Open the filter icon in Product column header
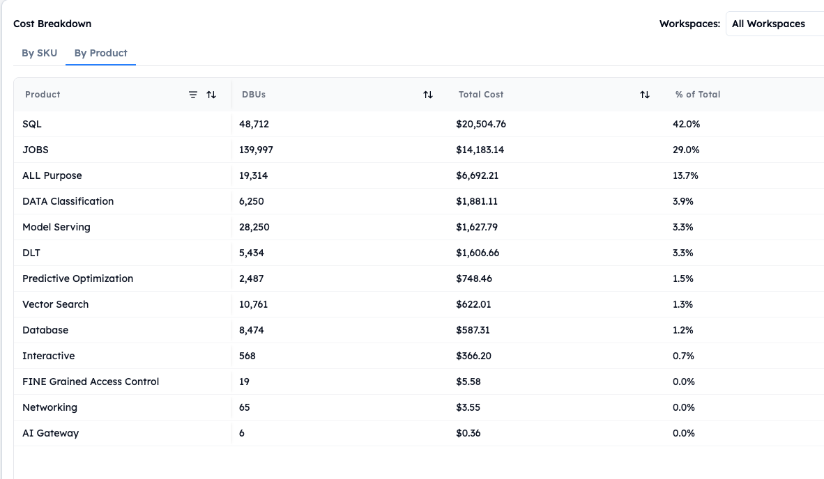Screen dimensions: 824x479 [x=193, y=95]
